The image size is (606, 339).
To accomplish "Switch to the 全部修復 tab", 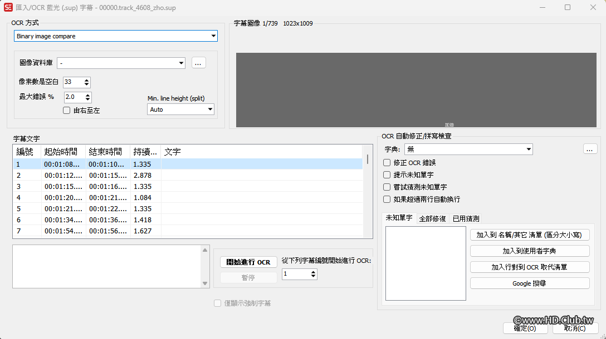I will (433, 218).
